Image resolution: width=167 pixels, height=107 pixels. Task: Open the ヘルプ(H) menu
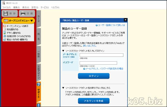(x=55, y=7)
